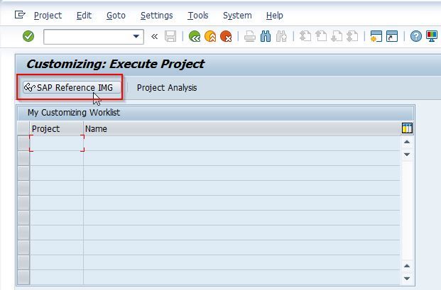Click the Name column header
The image size is (441, 290).
(x=242, y=128)
